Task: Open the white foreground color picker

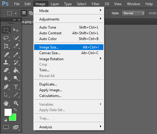Action: tap(8, 112)
